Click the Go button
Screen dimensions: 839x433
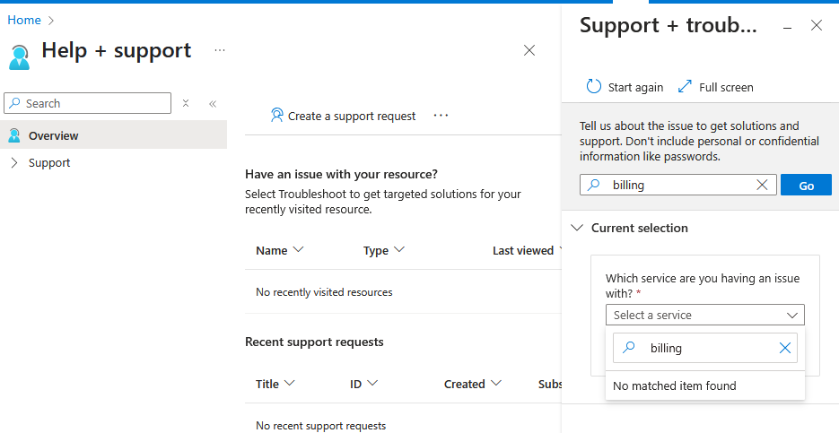tap(806, 185)
